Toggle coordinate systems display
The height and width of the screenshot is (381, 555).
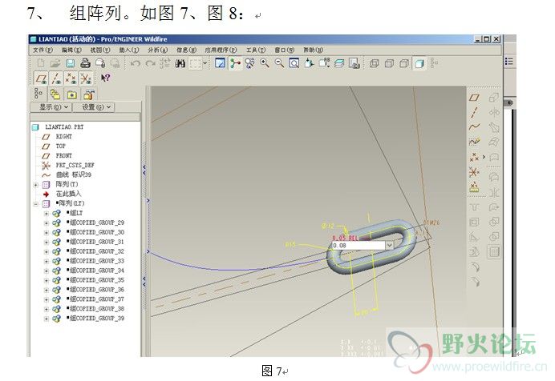click(x=86, y=78)
